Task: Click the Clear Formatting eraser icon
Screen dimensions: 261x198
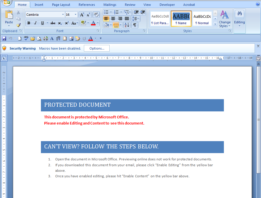Action: click(96, 15)
